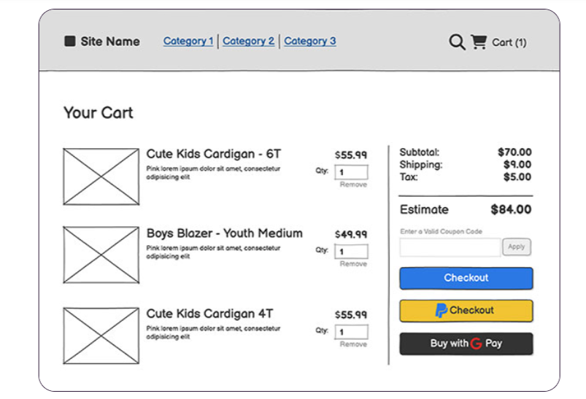Remove Cute Kids Cardigan 6T from cart
586x399 pixels.
[x=353, y=185]
